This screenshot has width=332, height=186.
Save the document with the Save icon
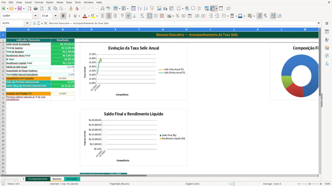pyautogui.click(x=20, y=9)
